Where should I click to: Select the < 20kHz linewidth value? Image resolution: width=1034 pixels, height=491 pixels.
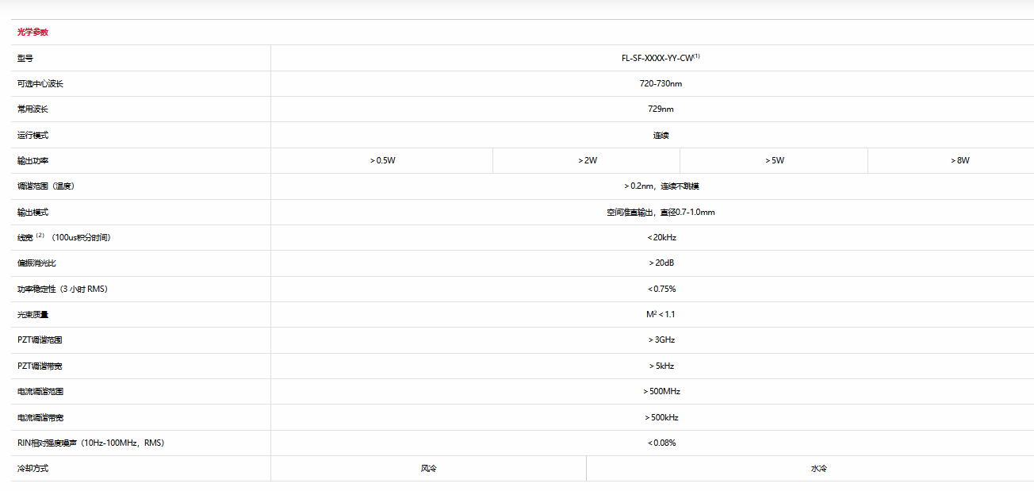coord(661,237)
